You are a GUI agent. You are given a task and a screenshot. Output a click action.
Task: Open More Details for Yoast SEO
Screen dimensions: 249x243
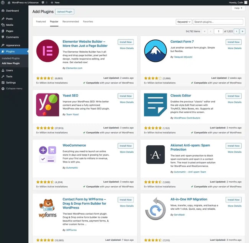(127, 102)
